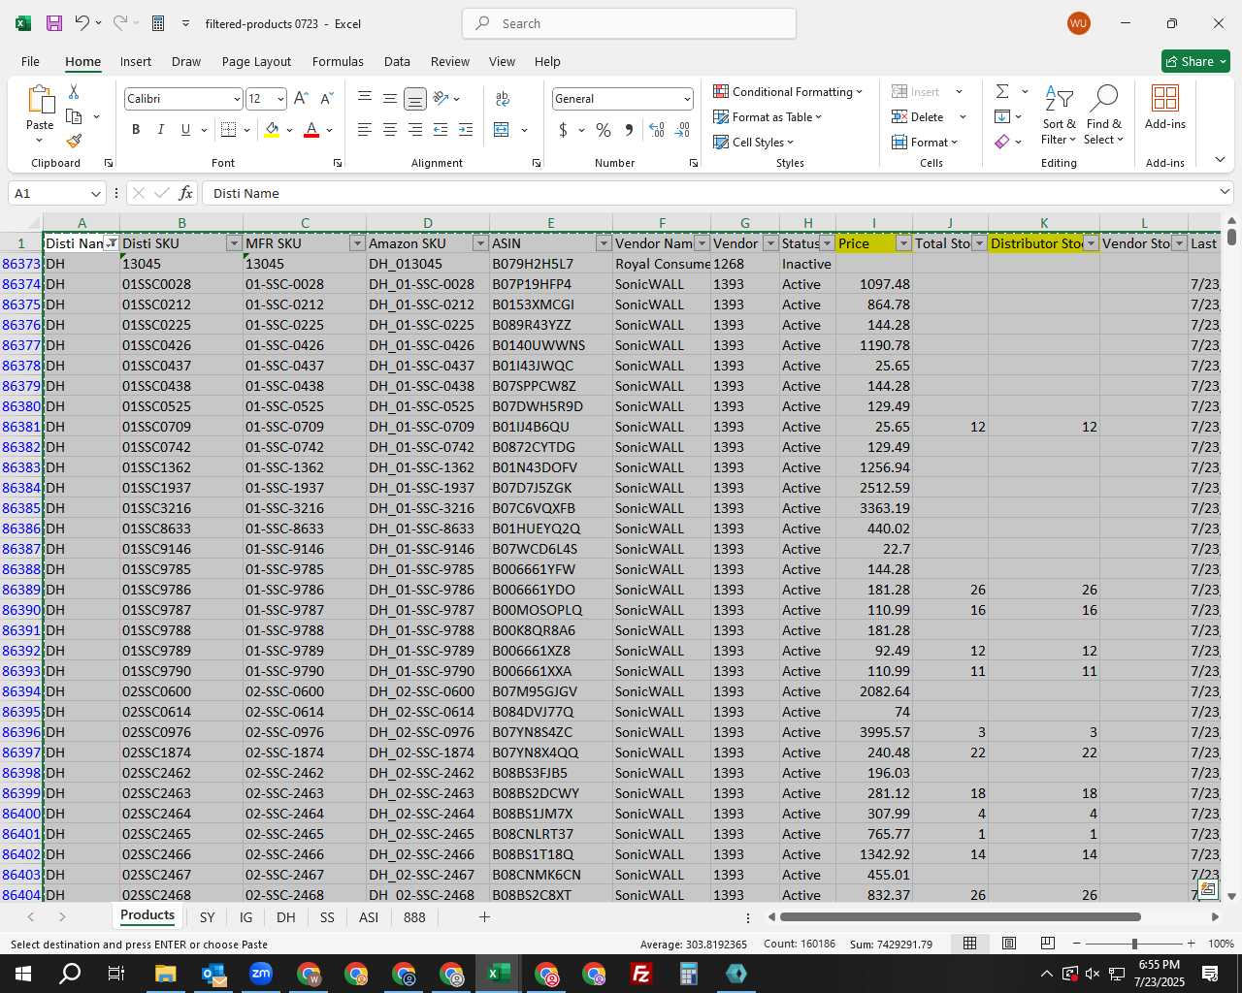Image resolution: width=1242 pixels, height=993 pixels.
Task: Open the Sort & Filter dropdown
Action: 1059,116
